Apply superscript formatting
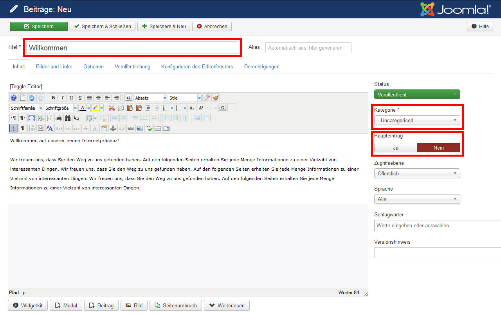This screenshot has width=501, height=314. click(x=201, y=108)
